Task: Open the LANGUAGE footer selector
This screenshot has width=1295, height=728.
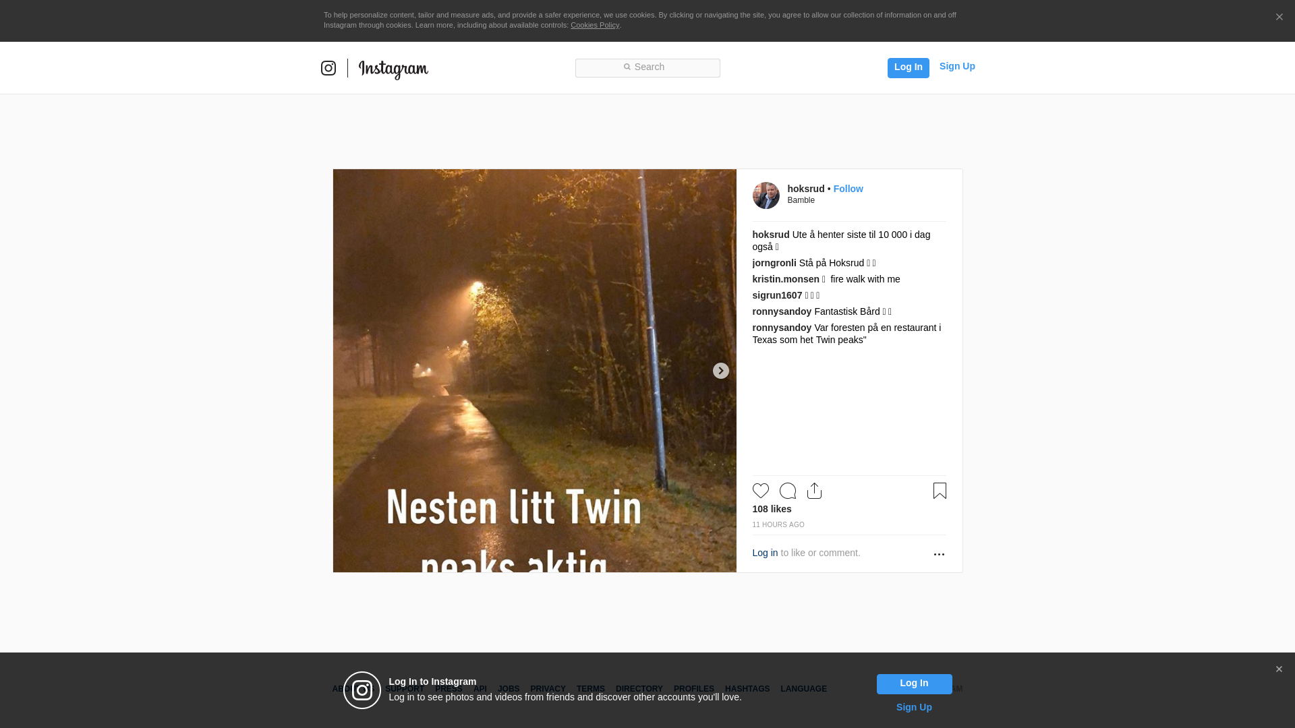Action: pyautogui.click(x=803, y=689)
